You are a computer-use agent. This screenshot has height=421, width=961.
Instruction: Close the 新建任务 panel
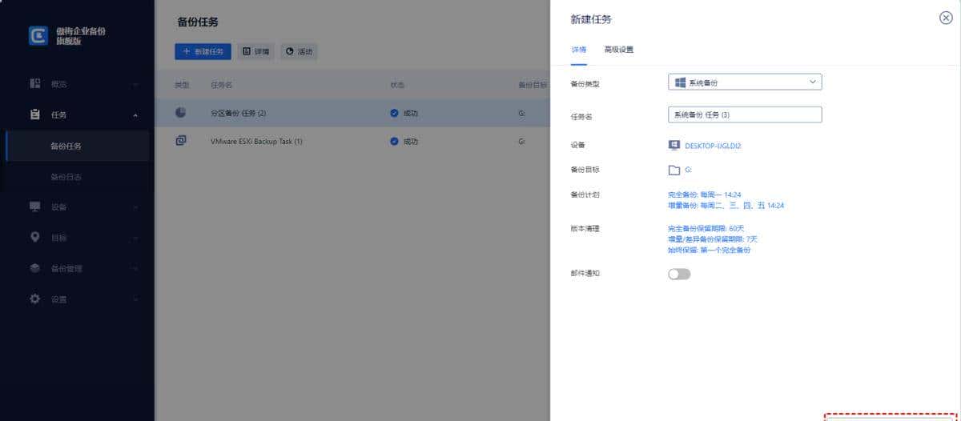tap(945, 18)
